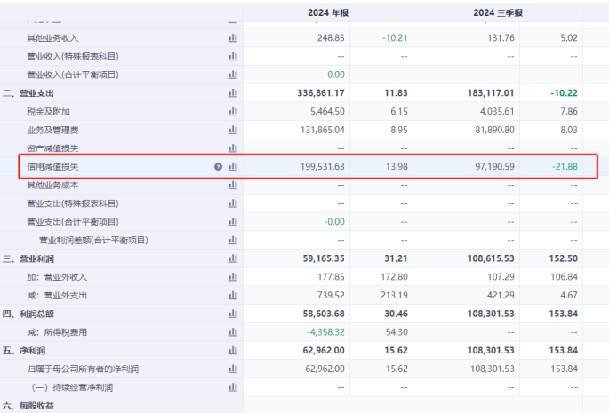Click the 资产减值损失 row label
Screen dimensions: 609x413
point(52,148)
